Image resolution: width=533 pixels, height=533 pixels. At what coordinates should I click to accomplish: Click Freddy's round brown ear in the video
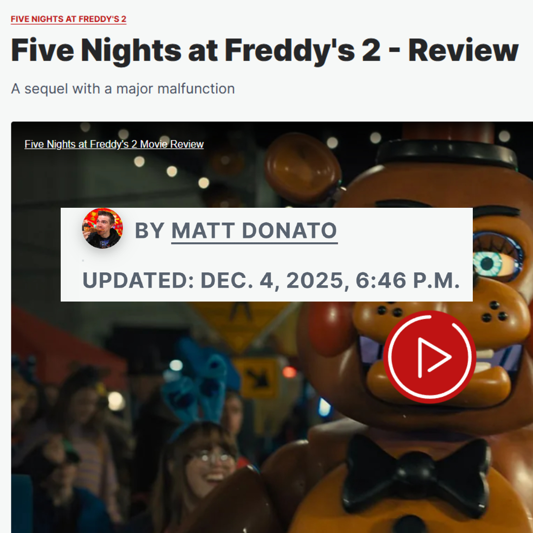[302, 168]
